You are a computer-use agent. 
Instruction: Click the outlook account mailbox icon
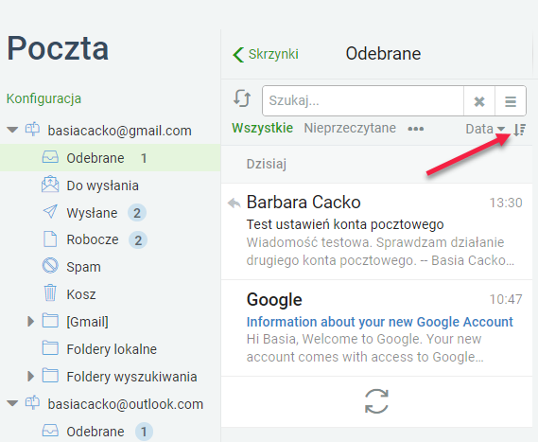(32, 403)
